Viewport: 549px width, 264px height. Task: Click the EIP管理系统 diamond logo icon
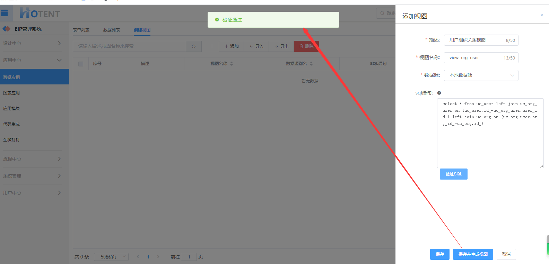(x=6, y=29)
